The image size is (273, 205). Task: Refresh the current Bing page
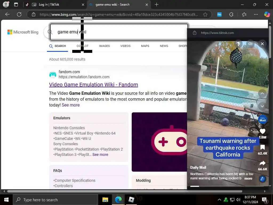pos(19,14)
